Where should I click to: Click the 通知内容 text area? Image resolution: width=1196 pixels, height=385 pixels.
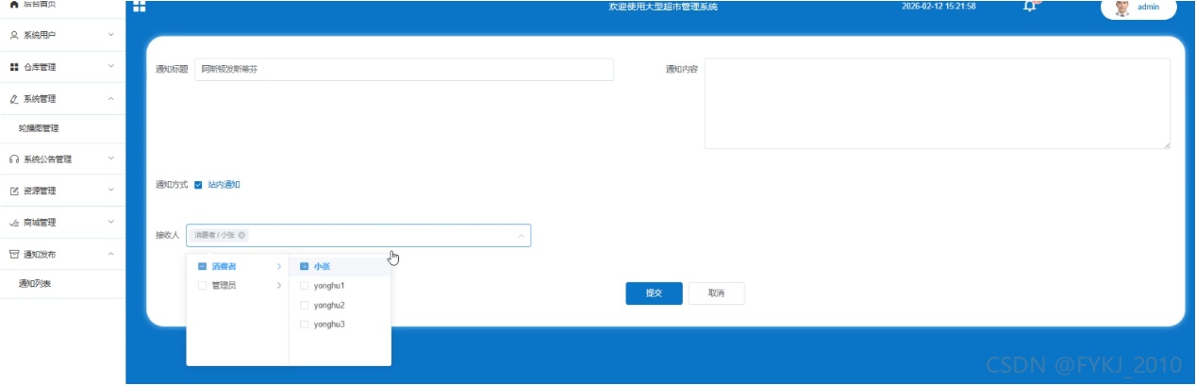938,104
